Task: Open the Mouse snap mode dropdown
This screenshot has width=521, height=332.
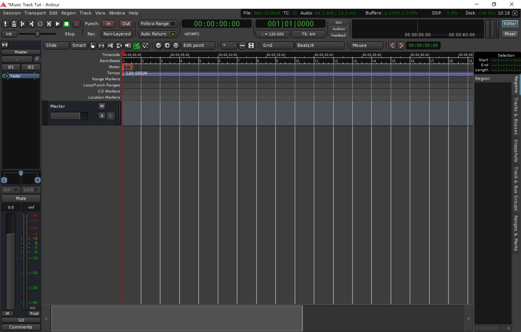Action: (366, 45)
